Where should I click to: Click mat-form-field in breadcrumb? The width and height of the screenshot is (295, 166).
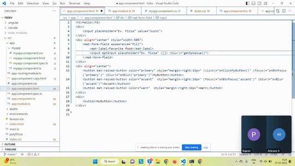[x=142, y=18]
